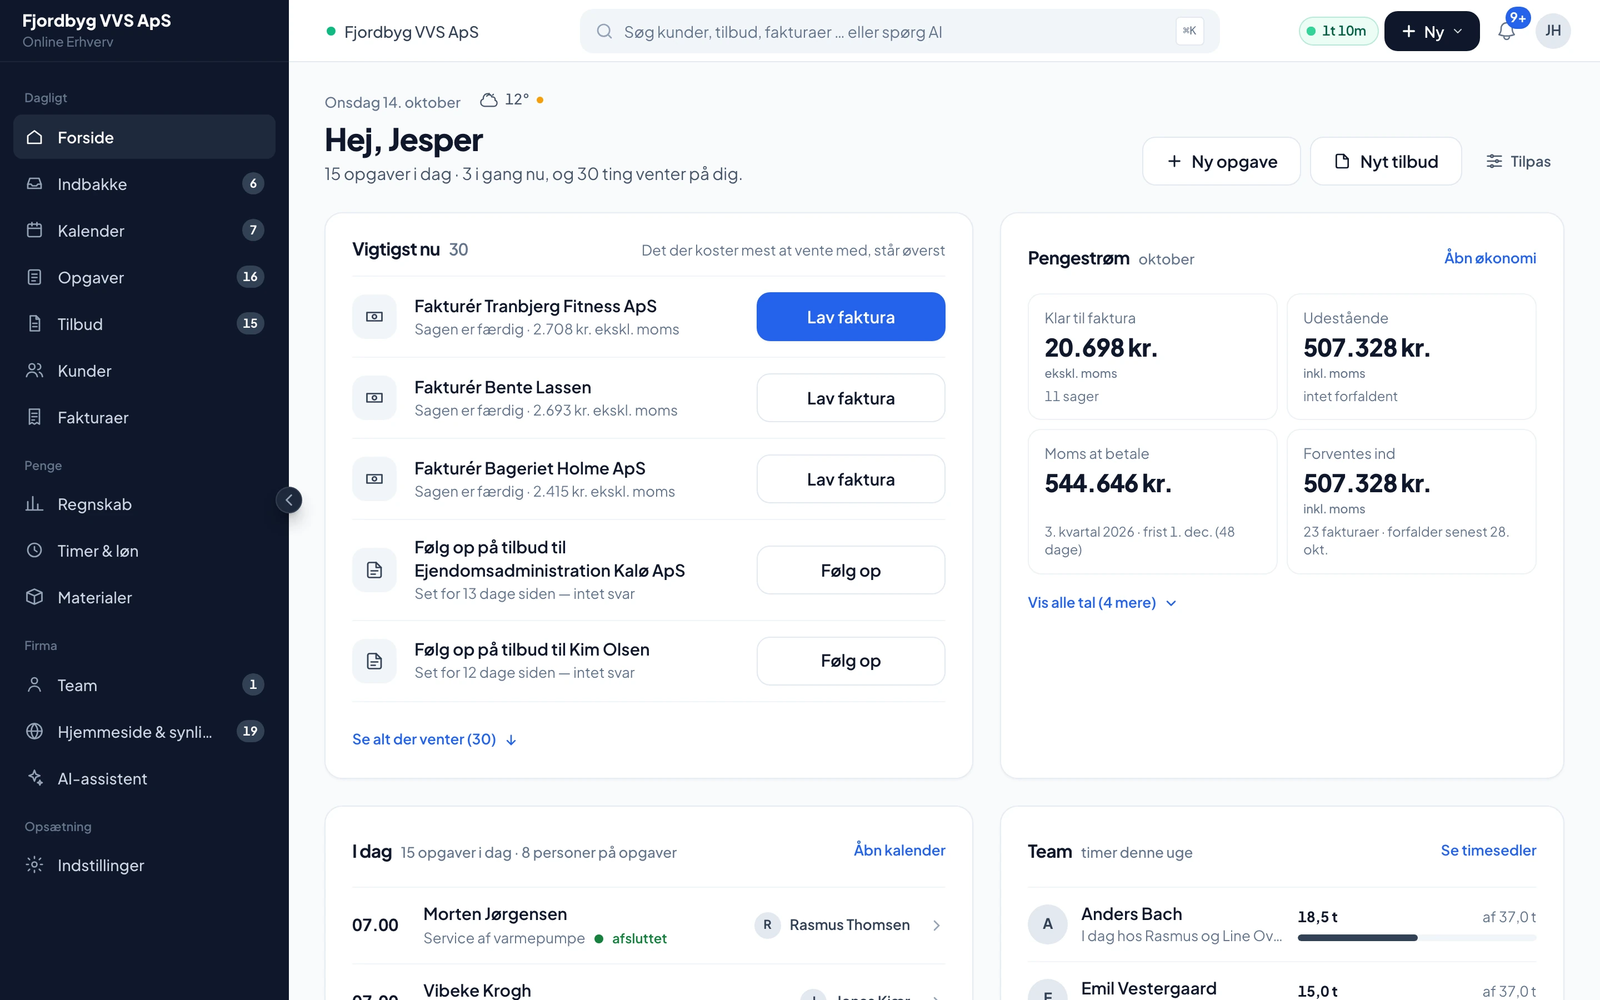Open Hjemmeside & synlighed in sidebar
Image resolution: width=1600 pixels, height=1000 pixels.
click(144, 732)
